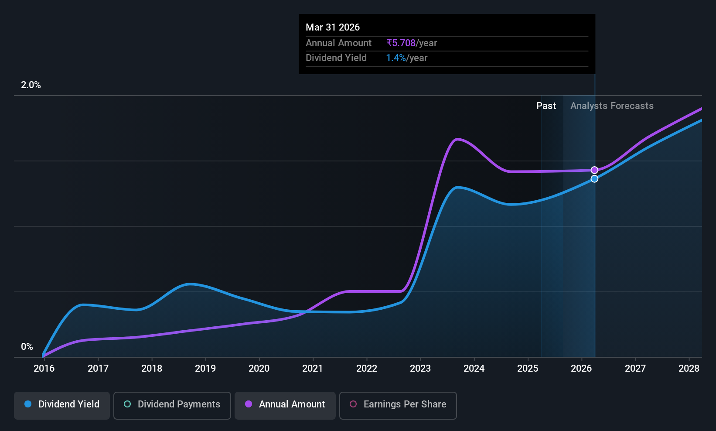Click the 2027 x-axis label
This screenshot has height=431, width=716.
(635, 369)
